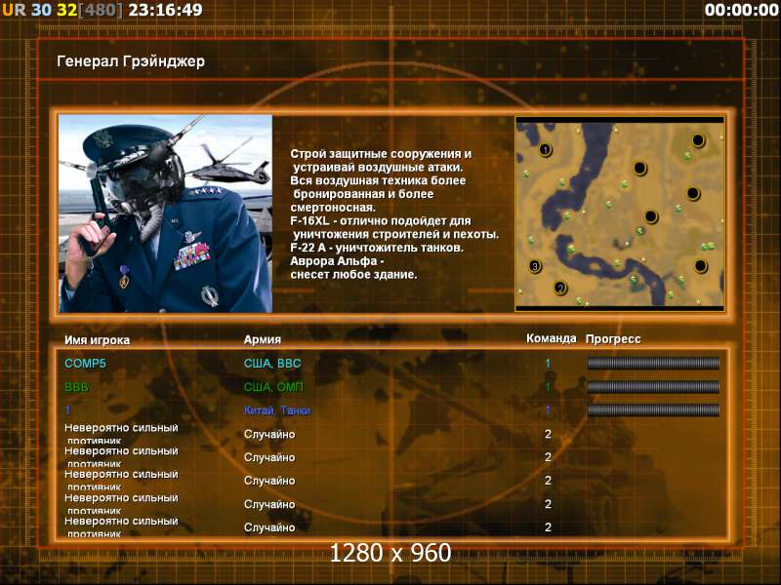The width and height of the screenshot is (781, 585).
Task: Click the 00:00:00 timer readout
Action: tap(742, 10)
